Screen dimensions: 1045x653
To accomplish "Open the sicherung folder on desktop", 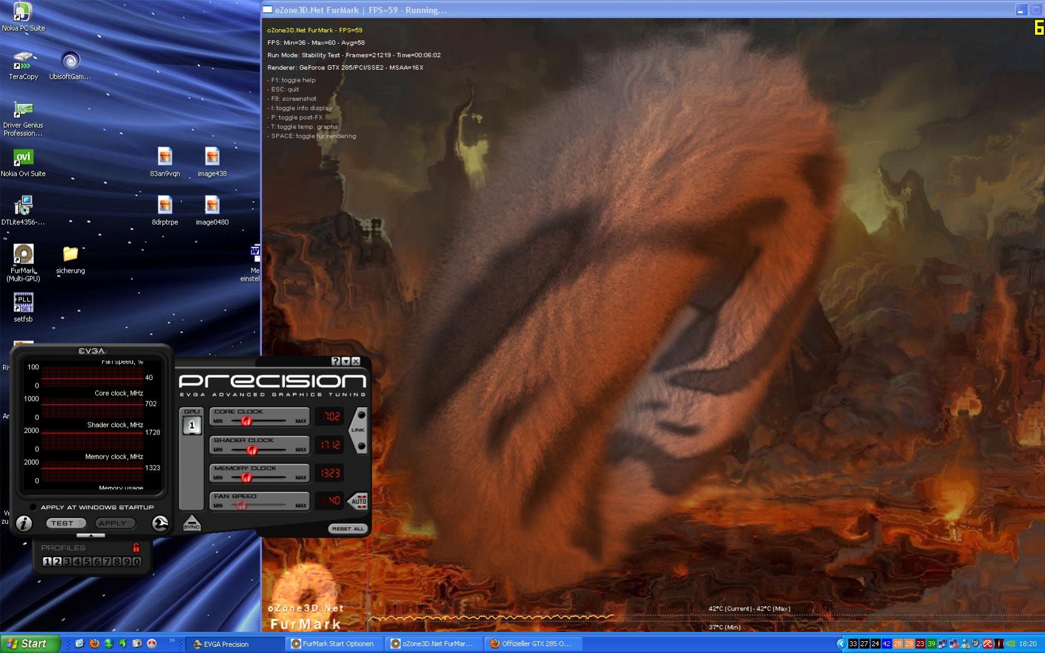I will point(70,260).
